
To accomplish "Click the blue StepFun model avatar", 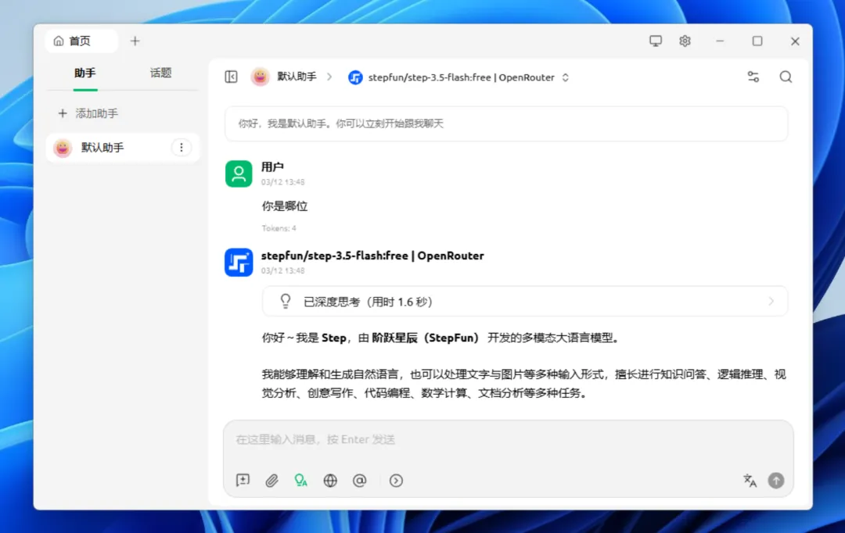I will 239,262.
